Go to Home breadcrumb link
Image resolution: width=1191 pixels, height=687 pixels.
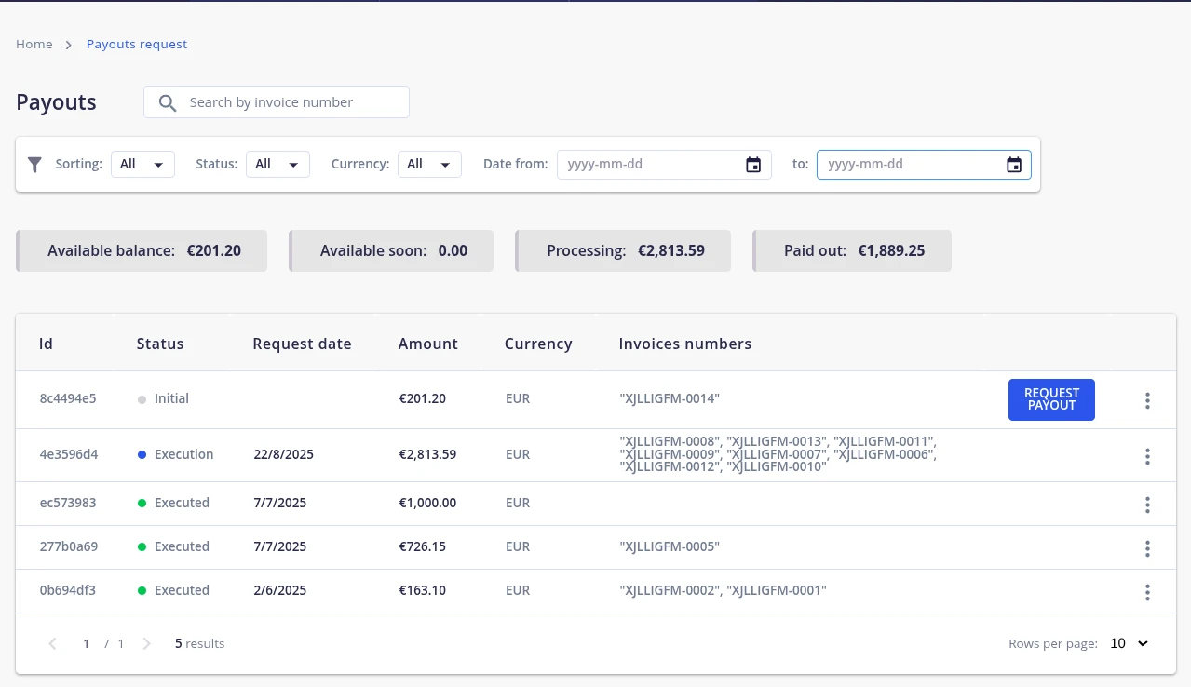tap(34, 44)
